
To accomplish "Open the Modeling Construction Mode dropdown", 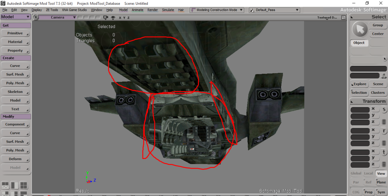I will click(217, 10).
